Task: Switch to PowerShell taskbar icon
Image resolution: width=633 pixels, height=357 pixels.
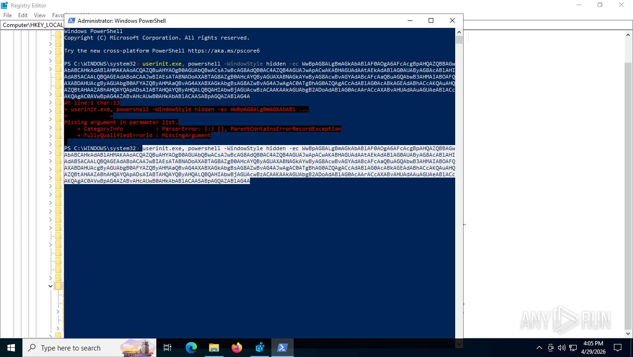Action: point(283,348)
